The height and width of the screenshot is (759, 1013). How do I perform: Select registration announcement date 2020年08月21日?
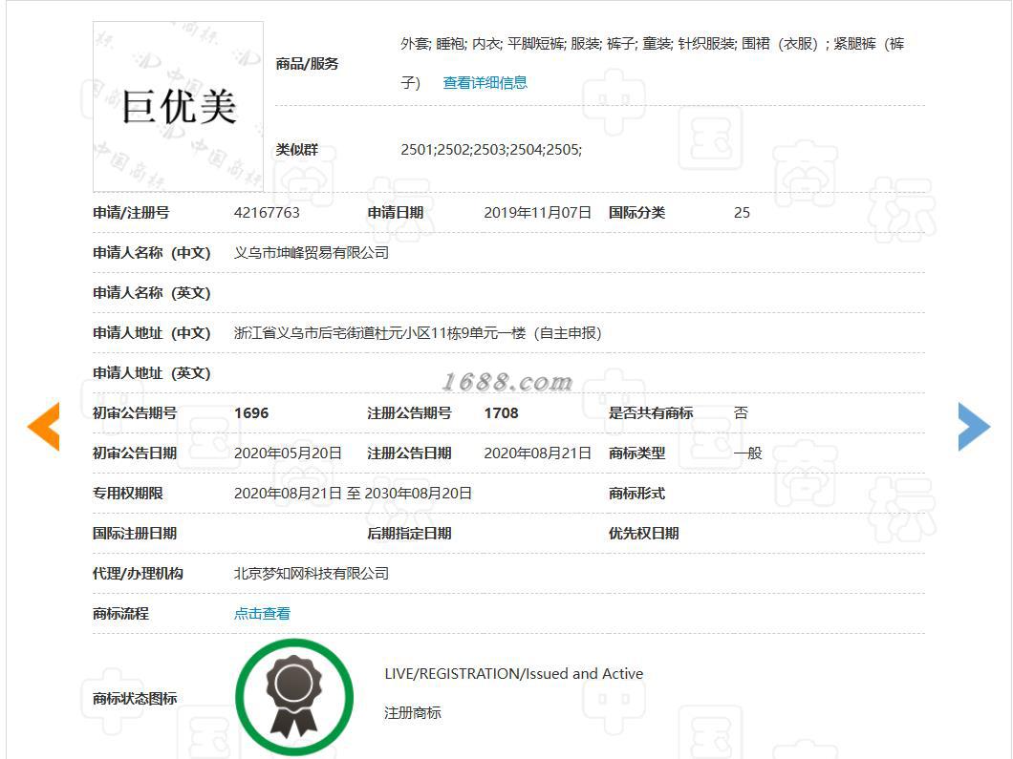pos(537,453)
